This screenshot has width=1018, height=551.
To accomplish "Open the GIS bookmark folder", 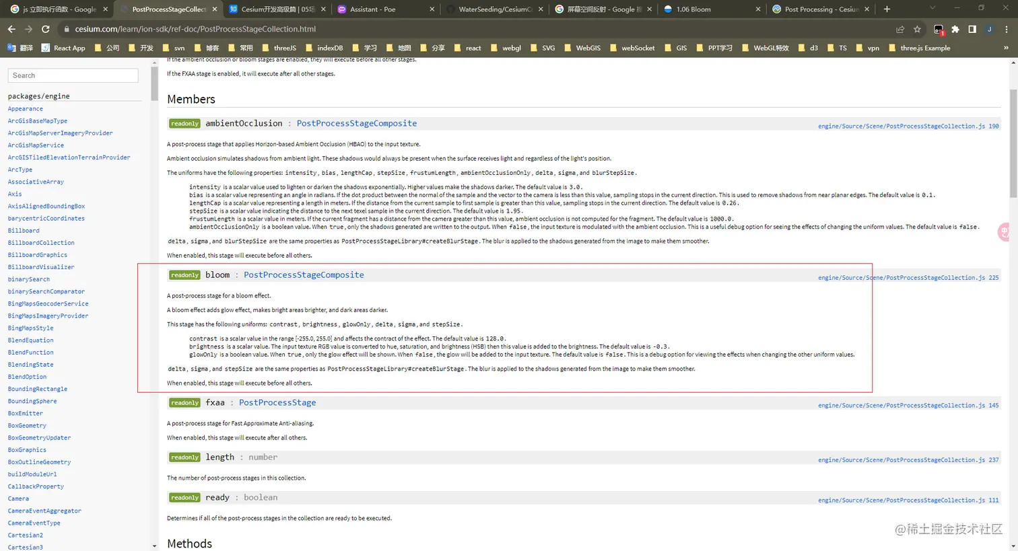I will (x=675, y=48).
